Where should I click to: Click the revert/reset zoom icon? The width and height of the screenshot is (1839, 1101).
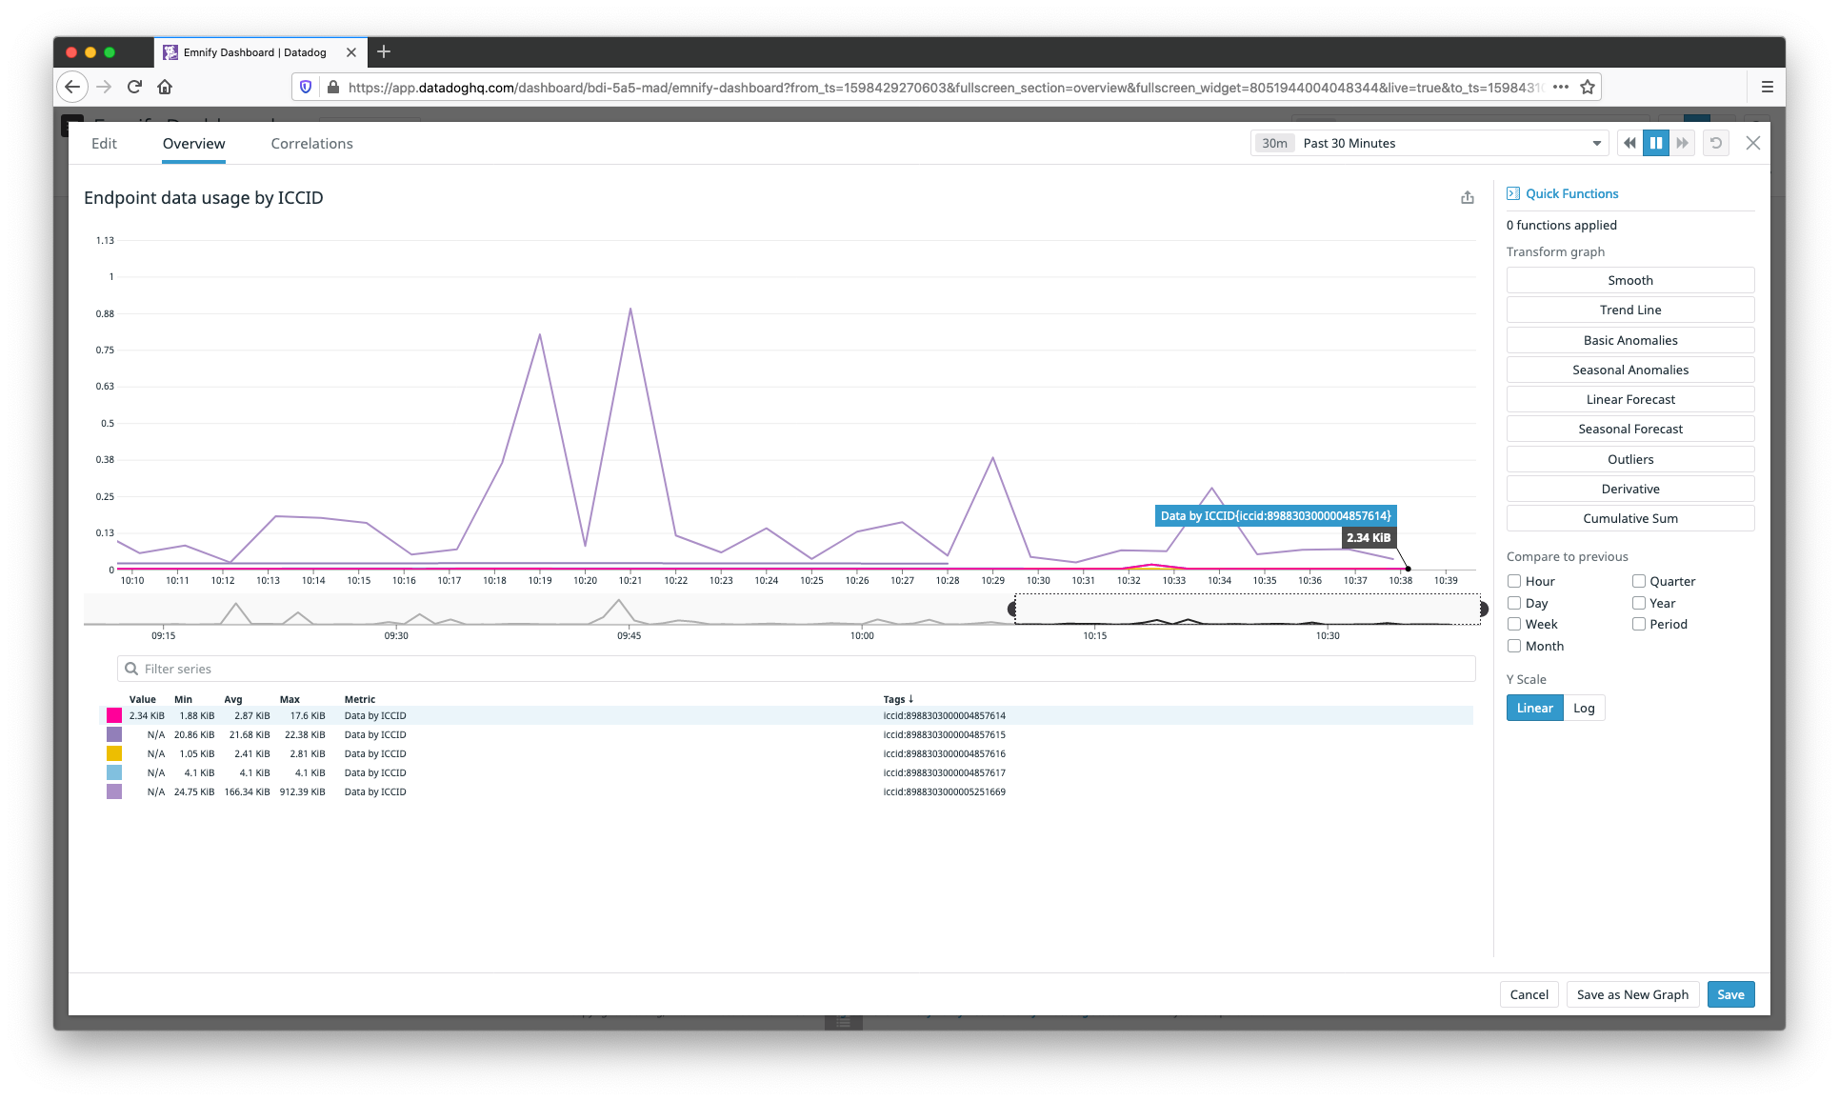(1716, 142)
